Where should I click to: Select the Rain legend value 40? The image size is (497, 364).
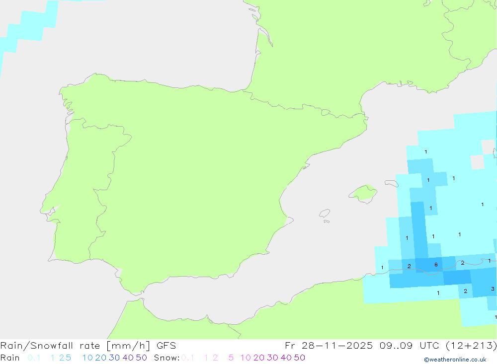click(x=128, y=358)
